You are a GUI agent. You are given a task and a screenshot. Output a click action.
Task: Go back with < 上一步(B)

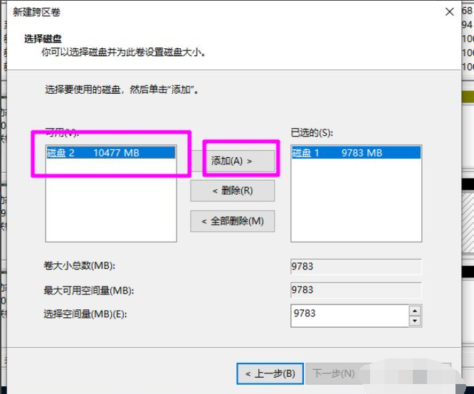click(270, 373)
